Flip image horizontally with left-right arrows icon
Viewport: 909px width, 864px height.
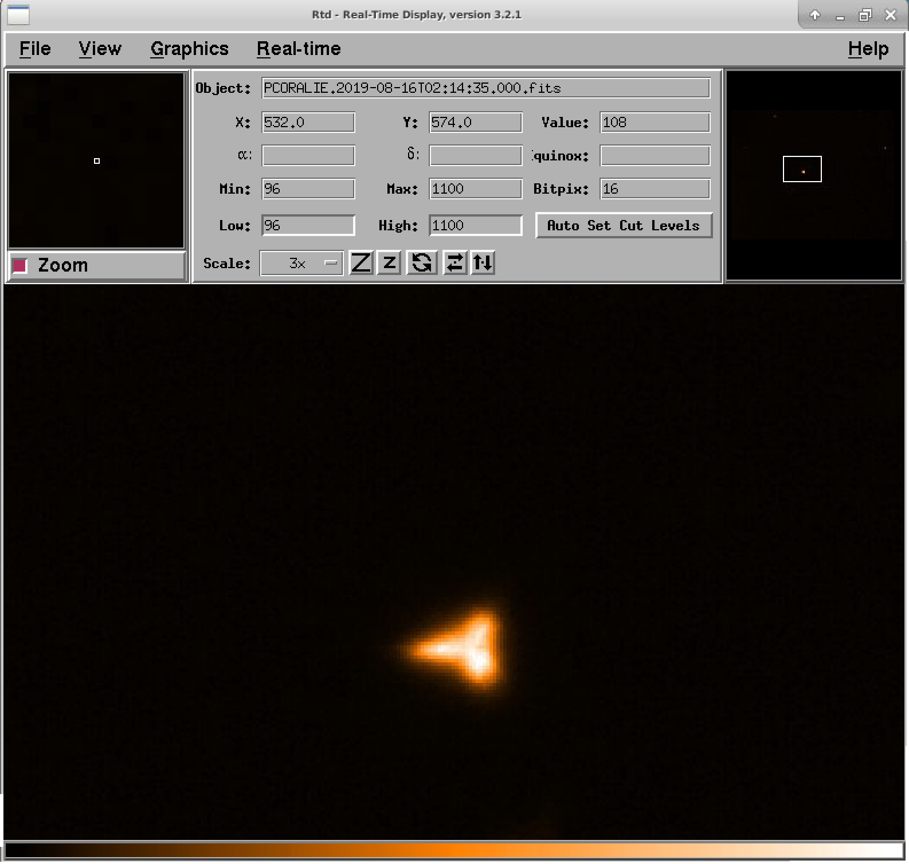coord(454,263)
